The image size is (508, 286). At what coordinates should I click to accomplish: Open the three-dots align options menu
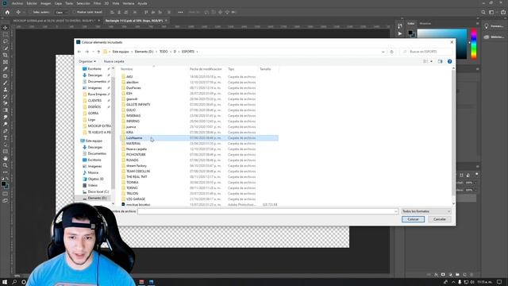pos(180,12)
